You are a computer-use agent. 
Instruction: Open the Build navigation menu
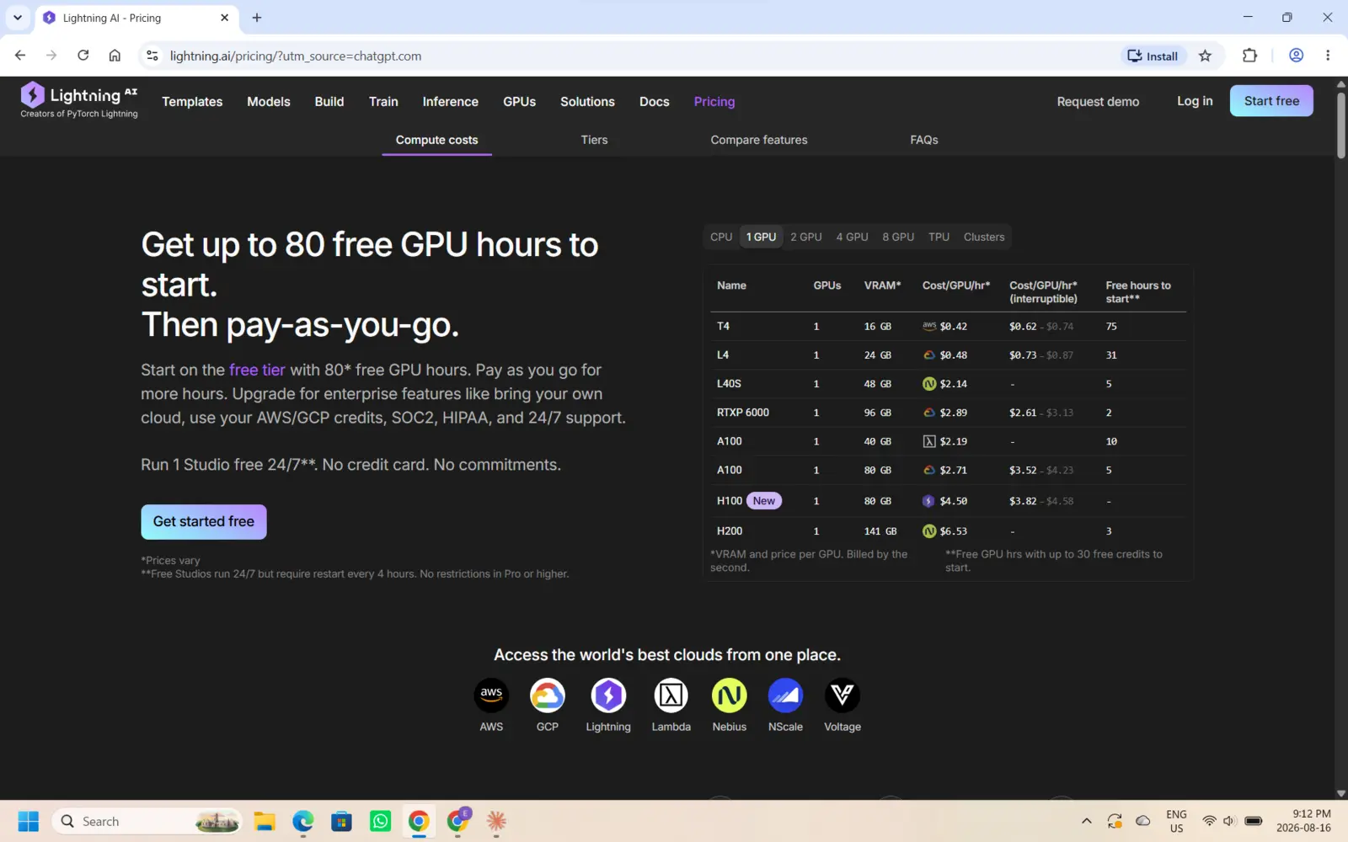click(329, 102)
